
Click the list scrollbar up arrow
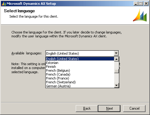pos(117,59)
